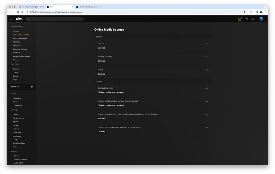The image size is (275, 174).
Task: Select Remote Access settings
Action: pyautogui.click(x=19, y=118)
